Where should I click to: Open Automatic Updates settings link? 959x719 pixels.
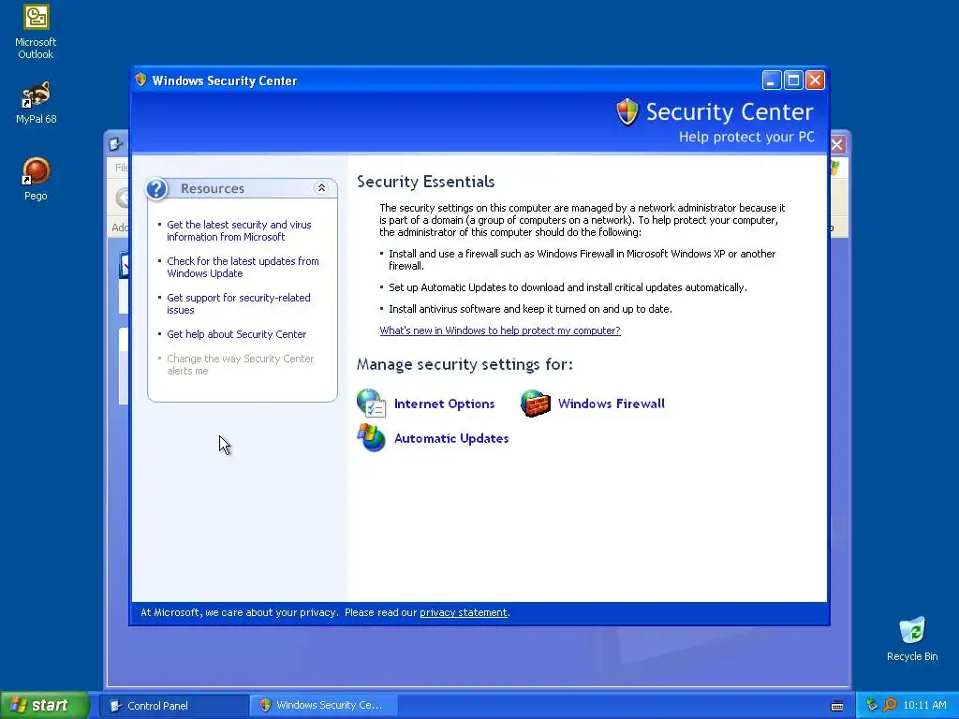(x=451, y=438)
